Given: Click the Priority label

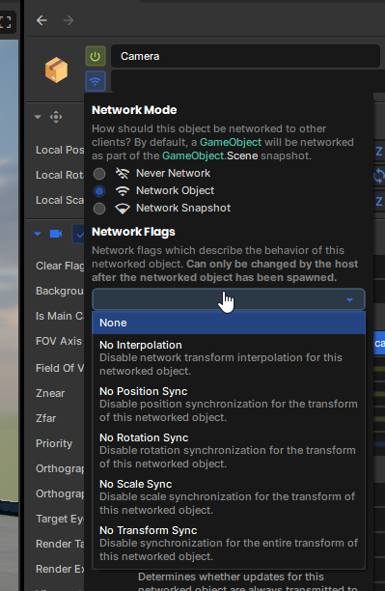Looking at the screenshot, I should tap(54, 443).
